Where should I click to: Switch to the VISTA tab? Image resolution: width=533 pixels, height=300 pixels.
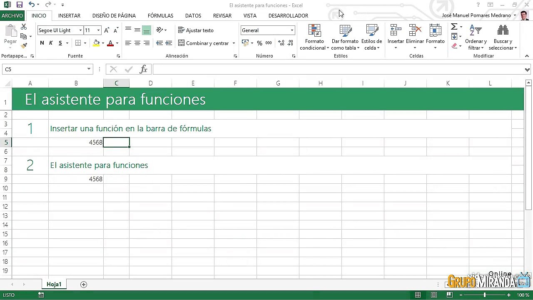[x=250, y=15]
